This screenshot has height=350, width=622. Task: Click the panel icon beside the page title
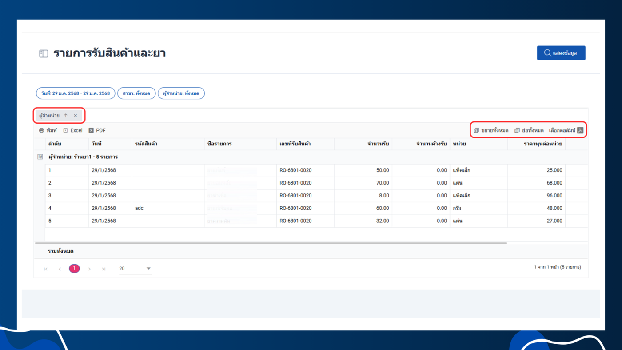pyautogui.click(x=44, y=54)
